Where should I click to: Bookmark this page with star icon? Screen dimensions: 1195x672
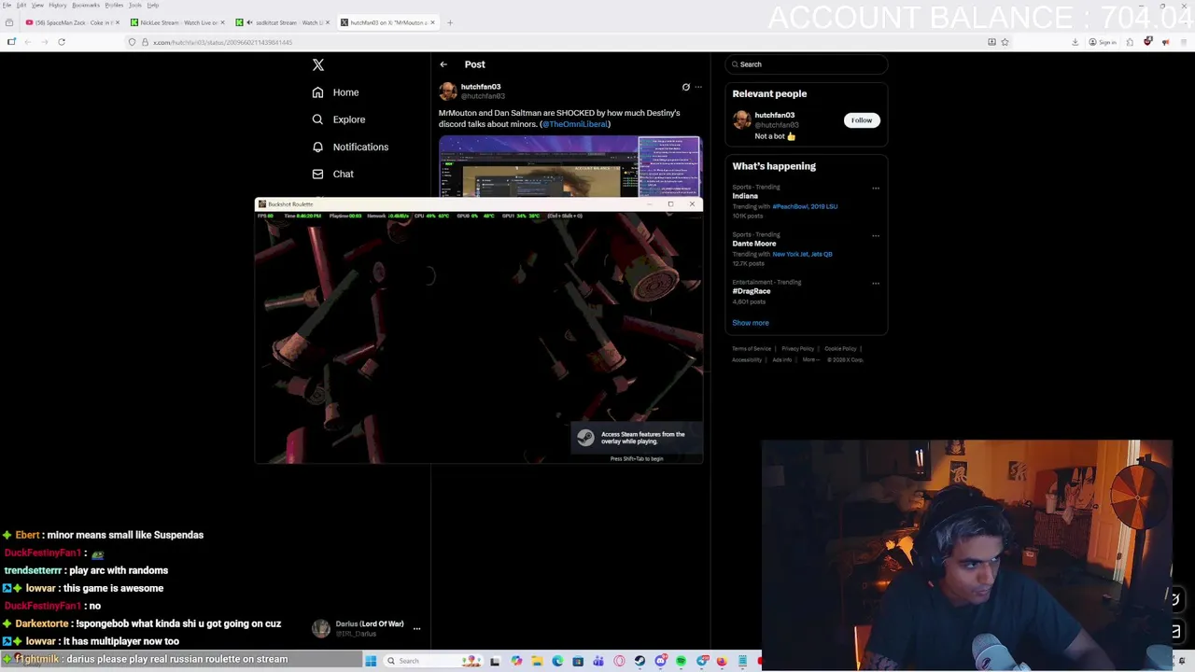[1005, 42]
